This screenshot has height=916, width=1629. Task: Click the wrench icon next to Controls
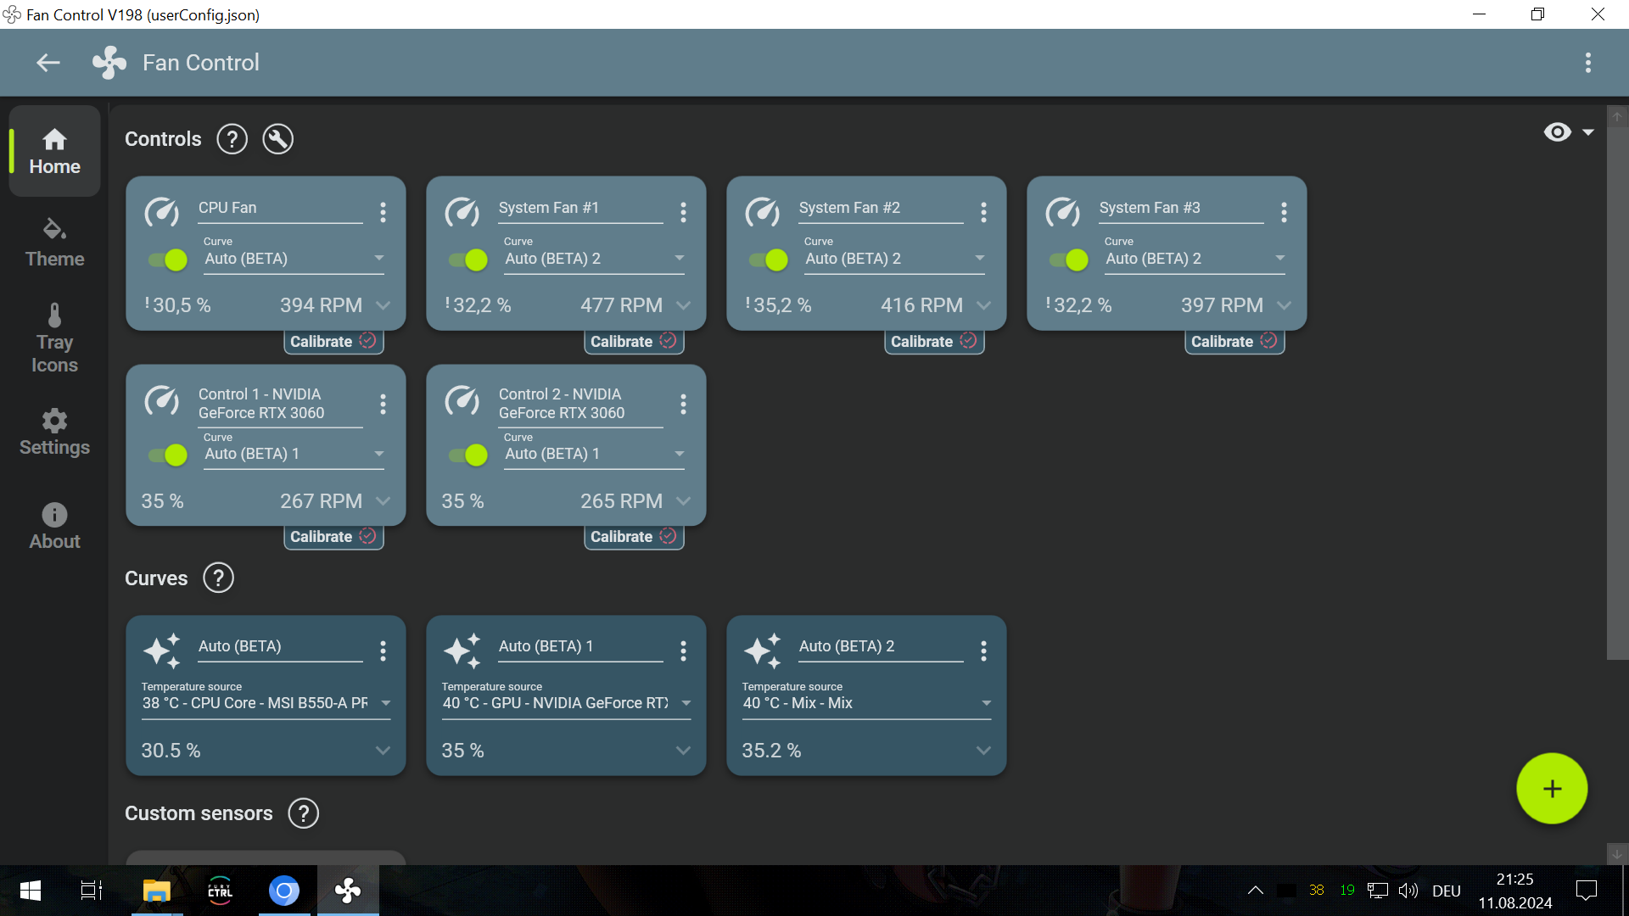277,139
